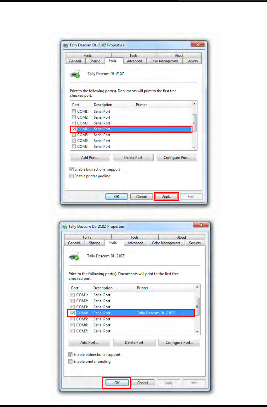
Task: Check COM7 port in upper dialog
Action: click(x=74, y=147)
